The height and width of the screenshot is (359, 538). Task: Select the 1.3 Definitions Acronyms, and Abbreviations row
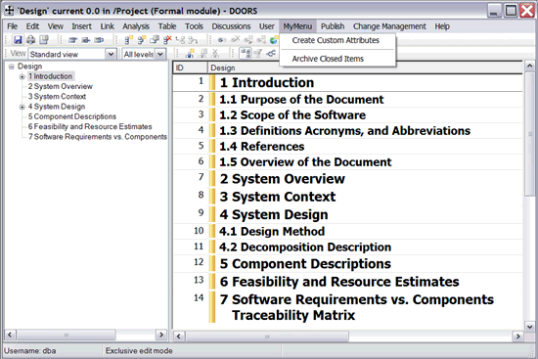pyautogui.click(x=348, y=131)
